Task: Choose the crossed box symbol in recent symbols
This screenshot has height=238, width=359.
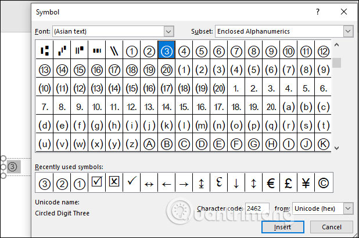Action: (114, 183)
